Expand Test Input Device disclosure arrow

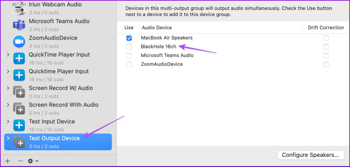(8, 121)
